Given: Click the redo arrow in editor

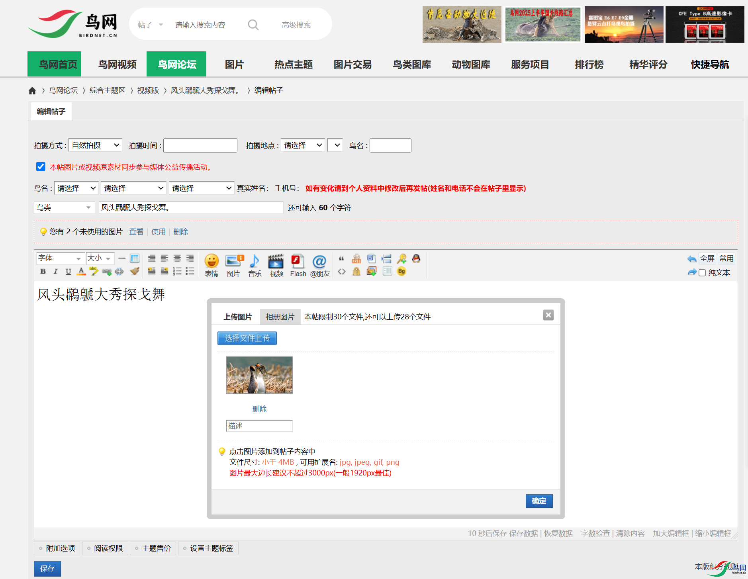Looking at the screenshot, I should pos(692,272).
